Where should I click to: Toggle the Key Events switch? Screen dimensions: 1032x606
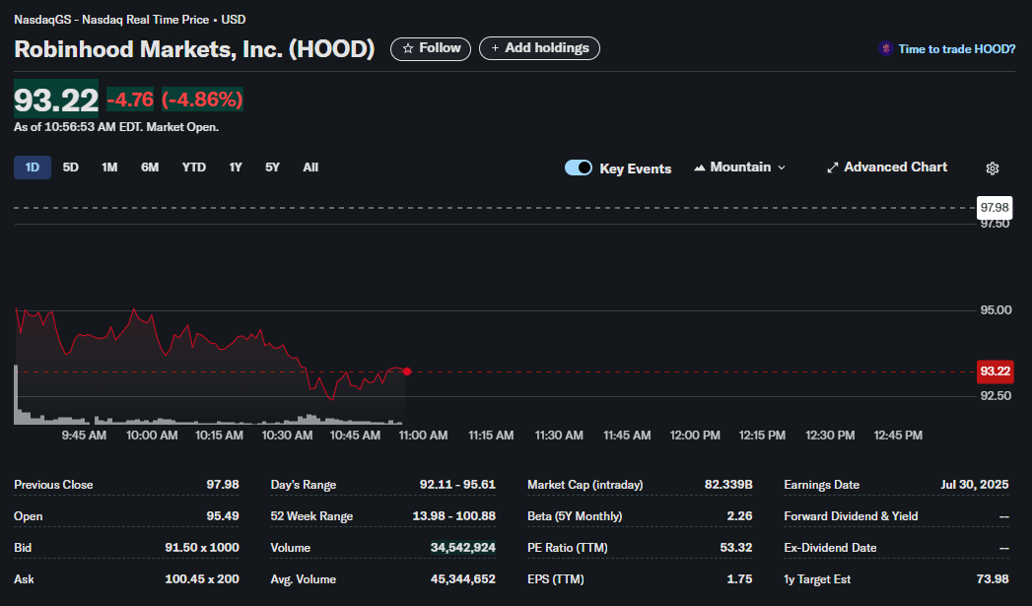coord(579,168)
